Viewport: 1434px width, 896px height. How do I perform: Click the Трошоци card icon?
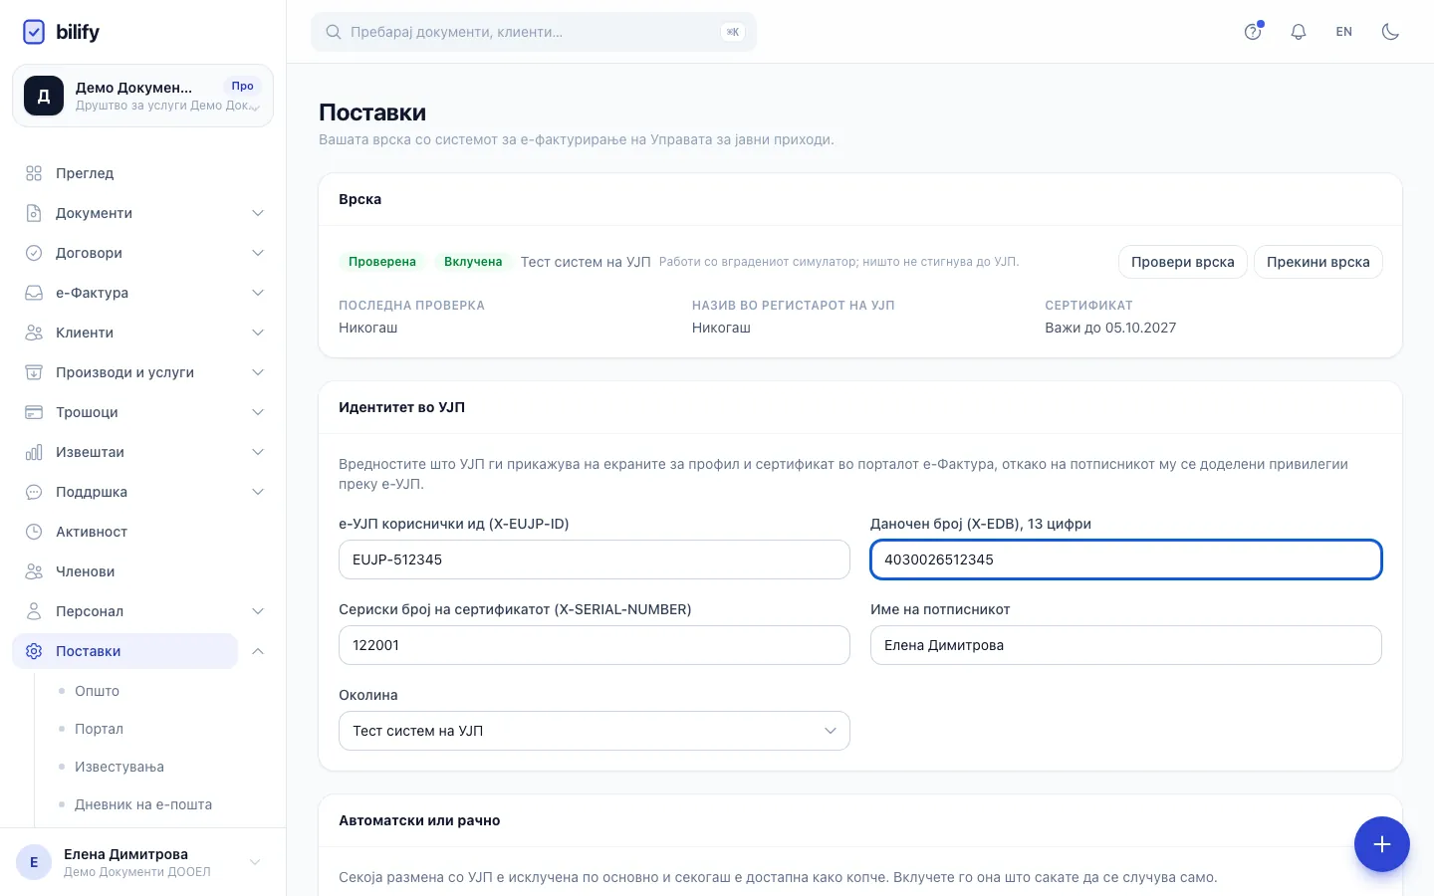click(34, 412)
